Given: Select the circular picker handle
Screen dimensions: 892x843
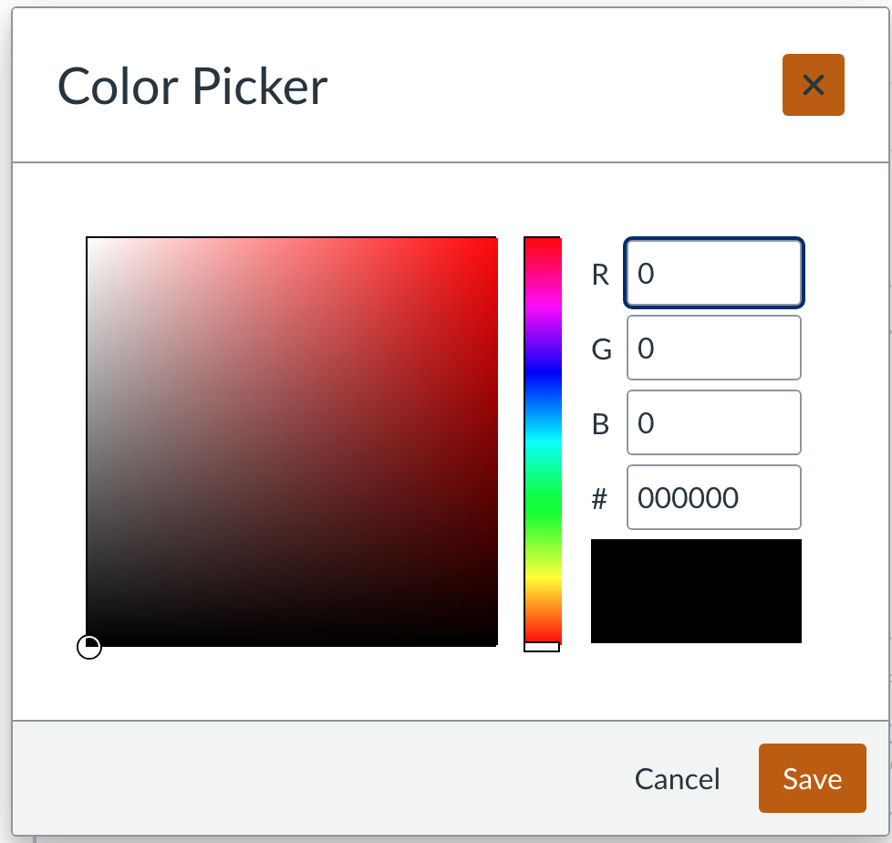Looking at the screenshot, I should [x=89, y=646].
